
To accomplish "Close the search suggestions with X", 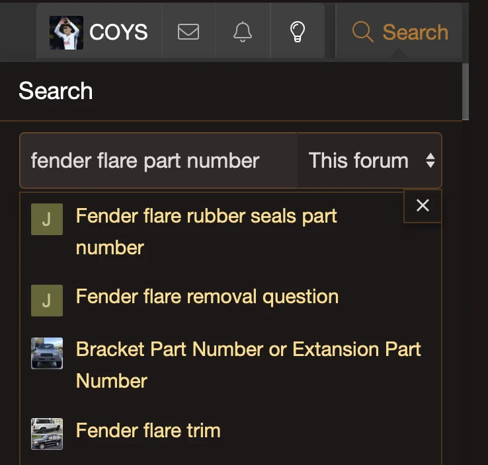I will tap(423, 205).
